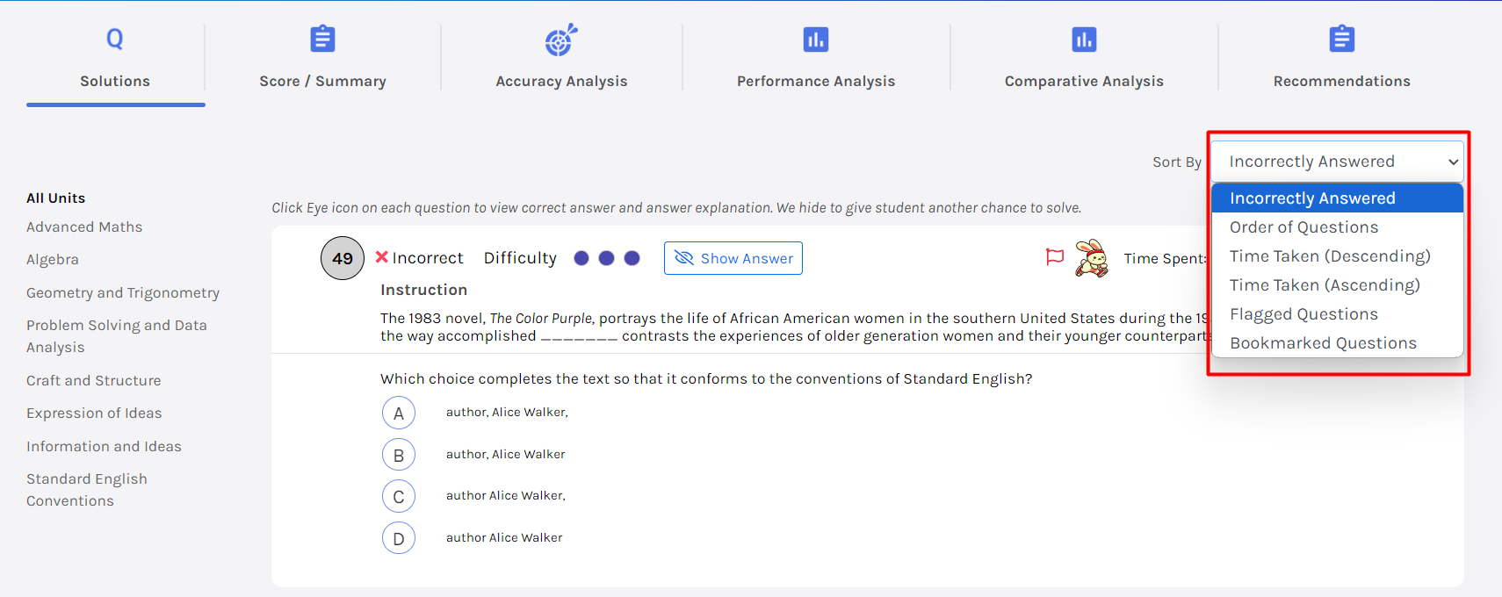Click the Recommendations clipboard icon
Image resolution: width=1502 pixels, height=597 pixels.
[1341, 39]
